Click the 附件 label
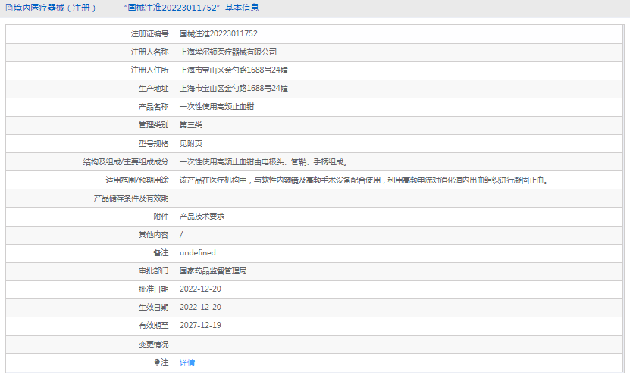This screenshot has height=375, width=630. (161, 217)
